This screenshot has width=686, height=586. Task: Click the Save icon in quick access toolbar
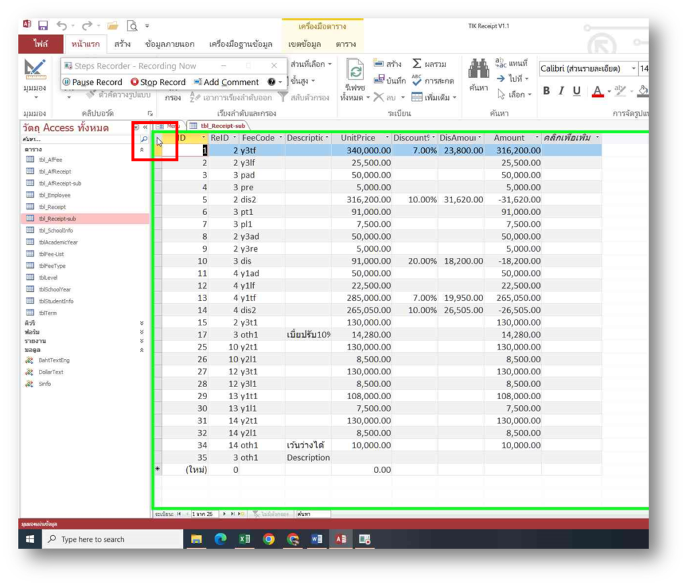pos(43,25)
